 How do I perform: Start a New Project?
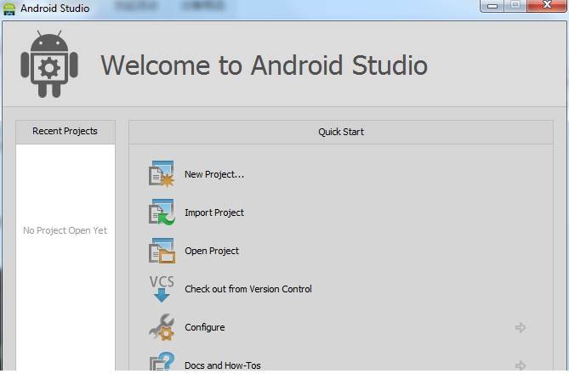(x=214, y=174)
